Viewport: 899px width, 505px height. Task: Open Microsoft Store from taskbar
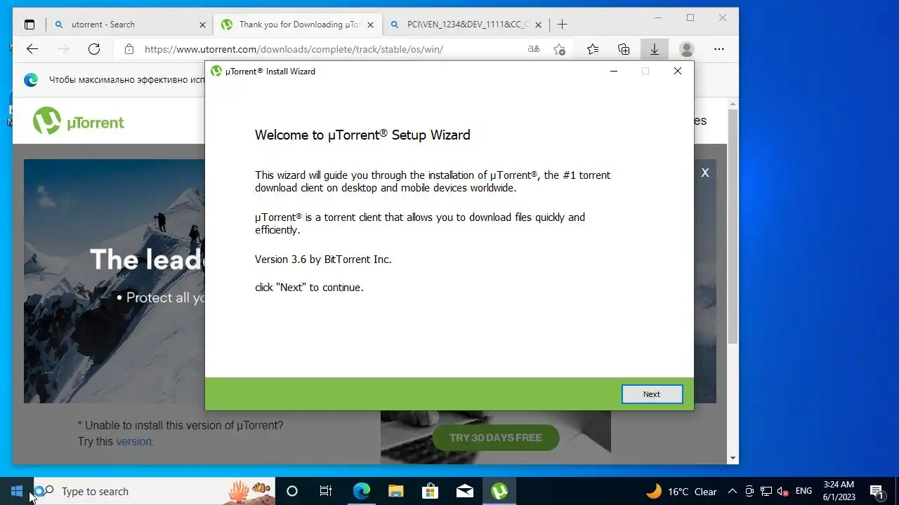tap(430, 491)
